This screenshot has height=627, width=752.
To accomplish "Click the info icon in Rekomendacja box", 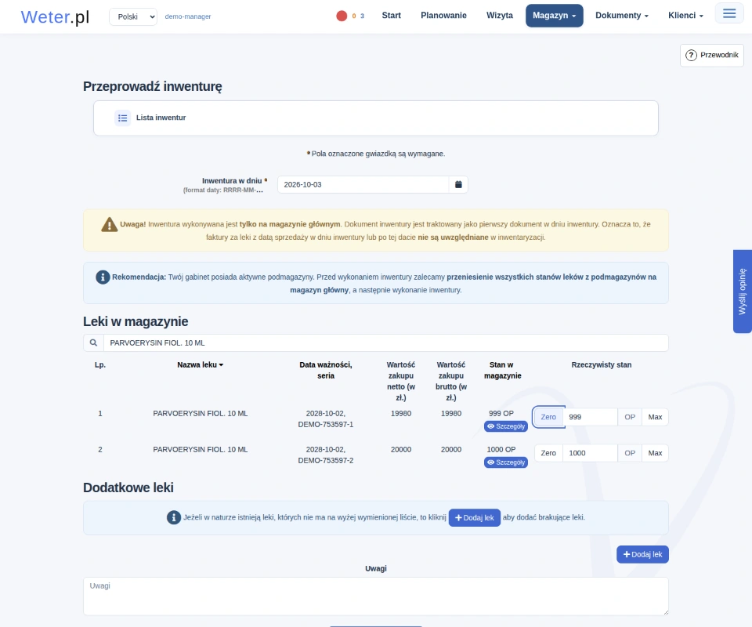I will 103,277.
